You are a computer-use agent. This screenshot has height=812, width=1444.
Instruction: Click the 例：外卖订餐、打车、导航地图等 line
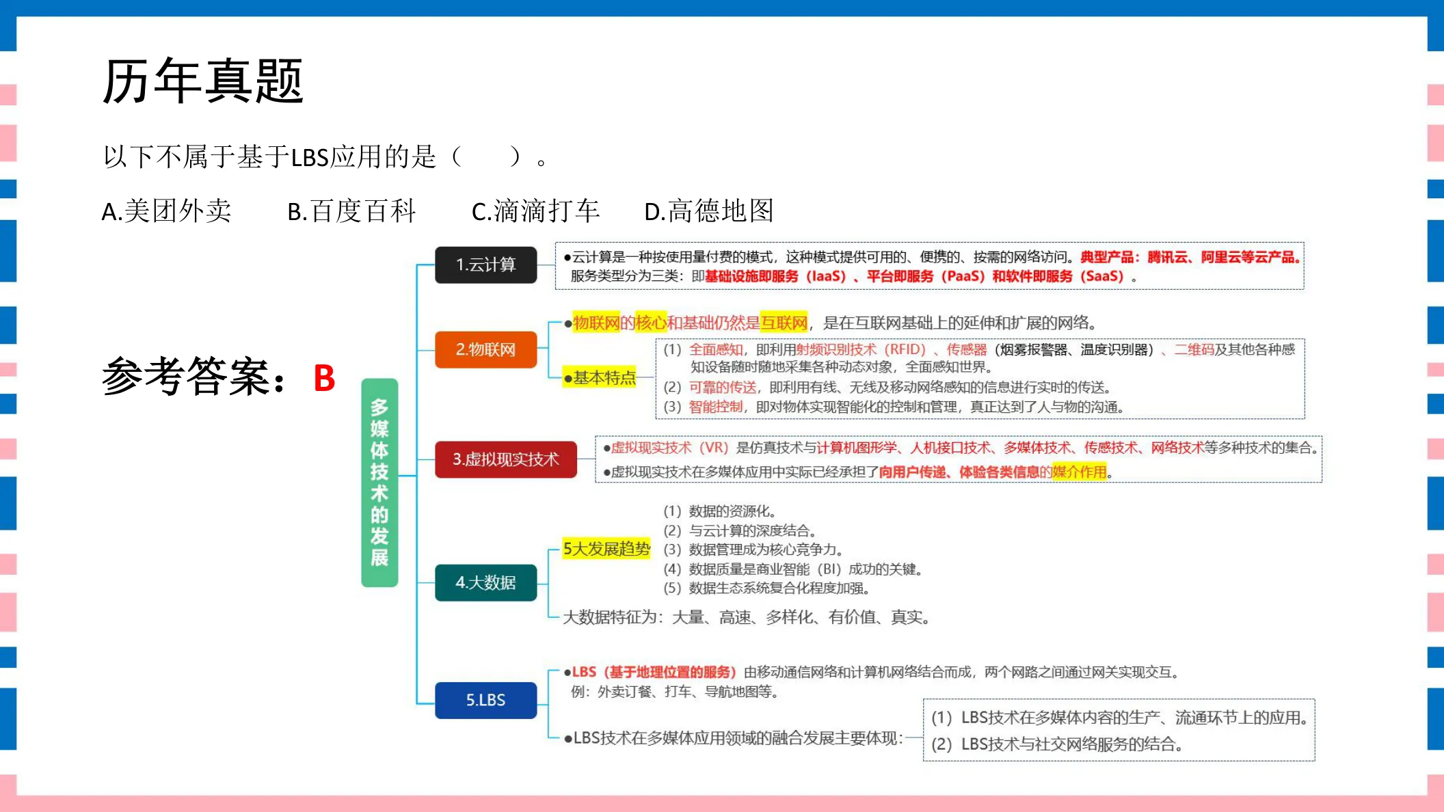click(676, 692)
